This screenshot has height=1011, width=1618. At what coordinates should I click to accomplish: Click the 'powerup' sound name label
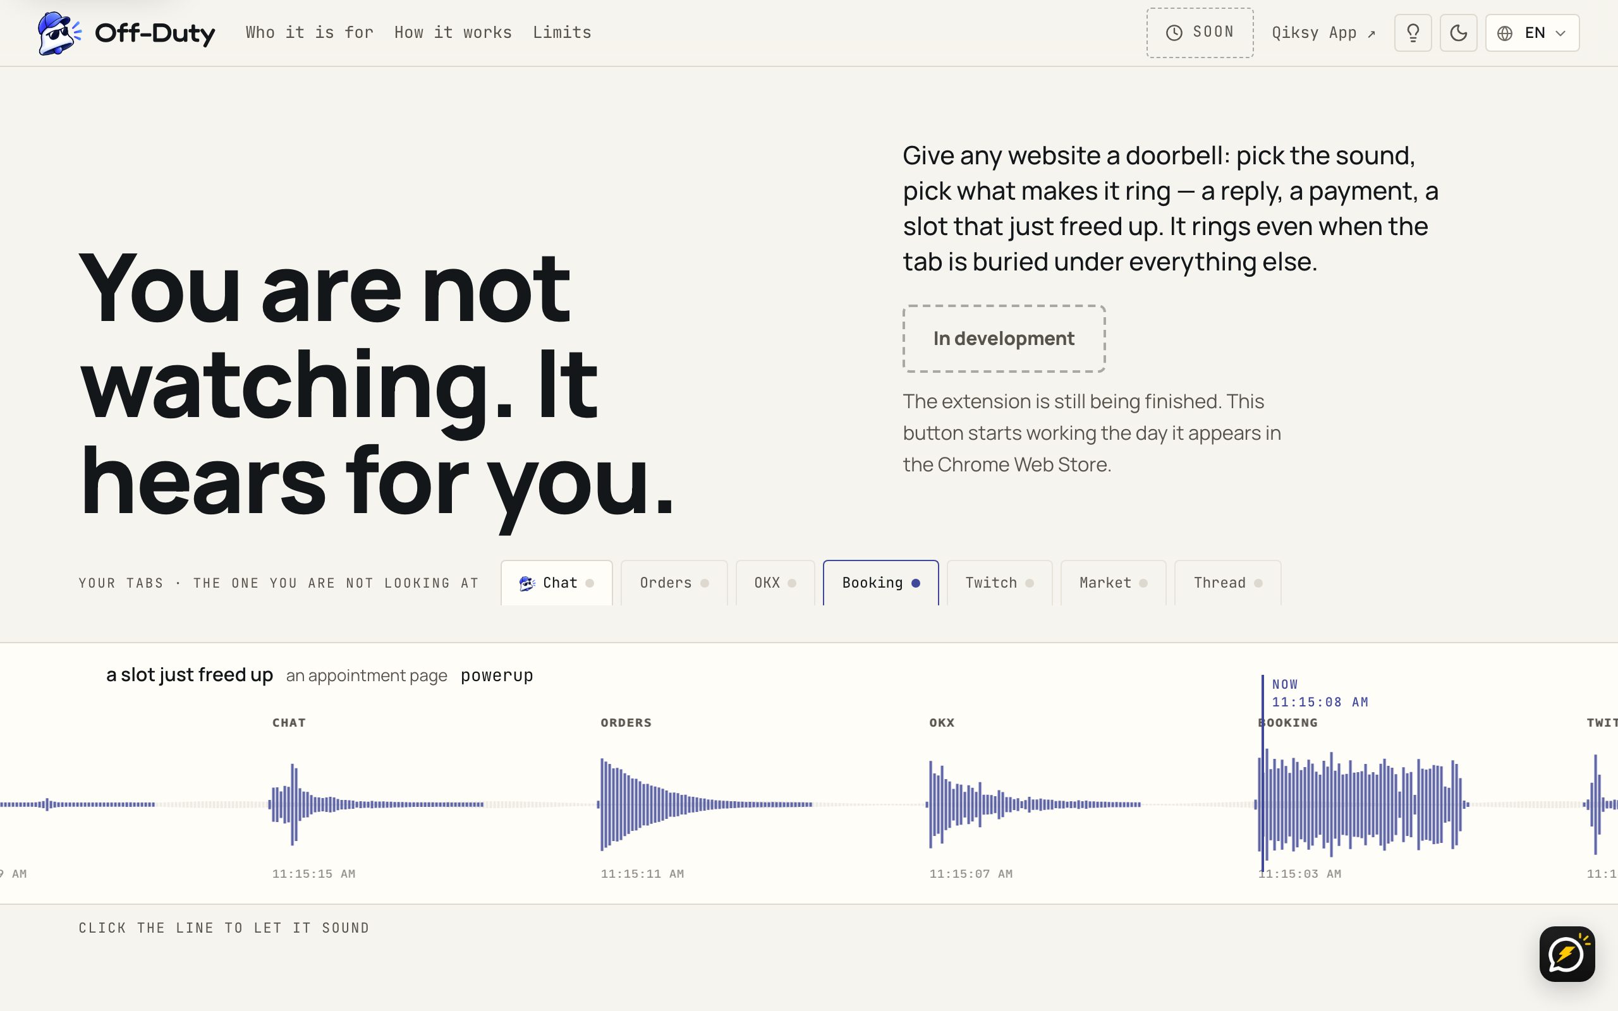(x=497, y=675)
